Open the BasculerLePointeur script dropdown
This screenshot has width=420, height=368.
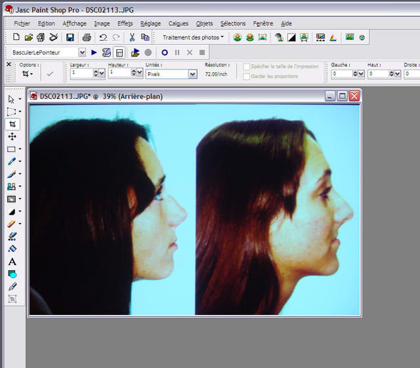point(82,52)
